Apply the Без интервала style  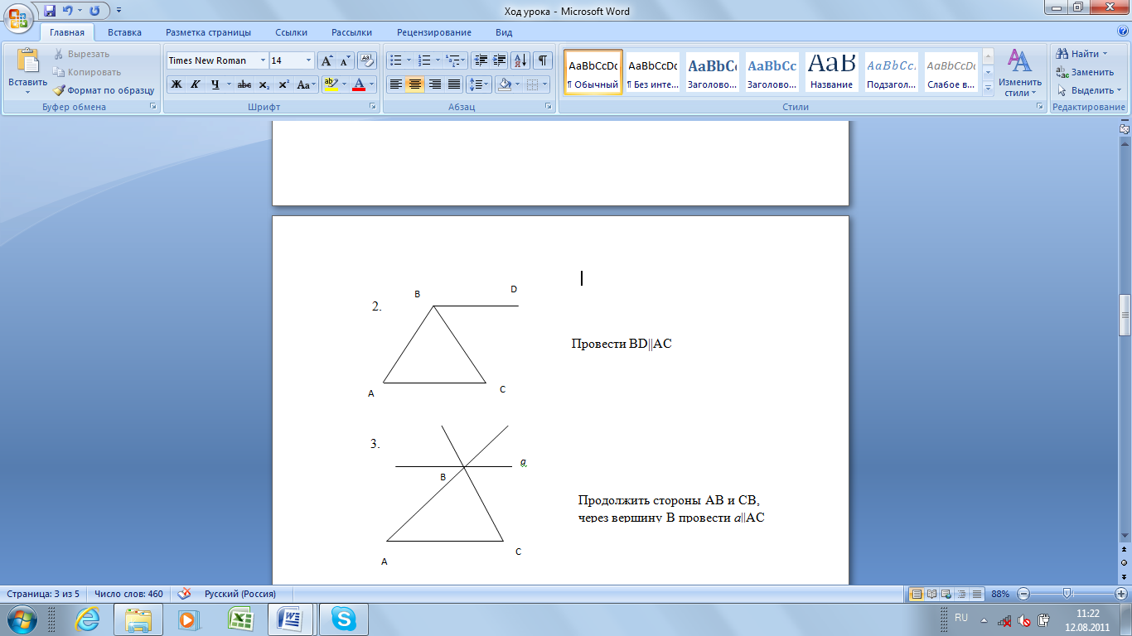pos(653,72)
